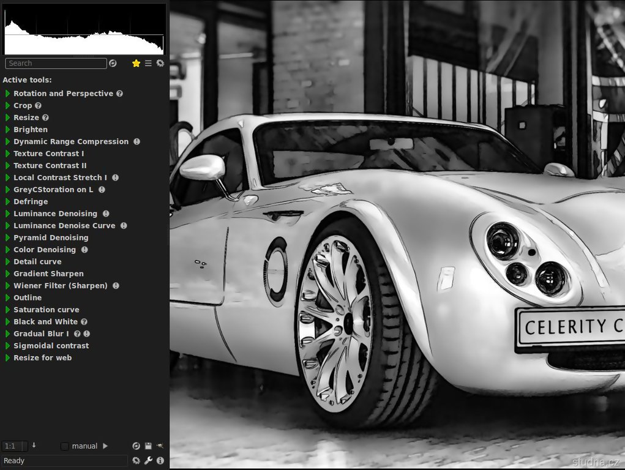The width and height of the screenshot is (625, 470).
Task: Open the info icon in status bar
Action: 160,461
